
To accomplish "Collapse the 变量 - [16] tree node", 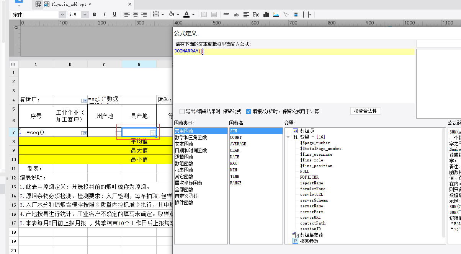I will point(288,137).
